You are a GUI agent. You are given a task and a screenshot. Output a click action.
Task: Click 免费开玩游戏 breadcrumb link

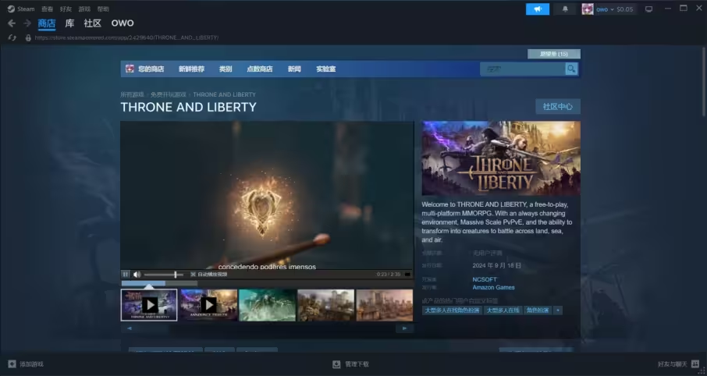(169, 94)
